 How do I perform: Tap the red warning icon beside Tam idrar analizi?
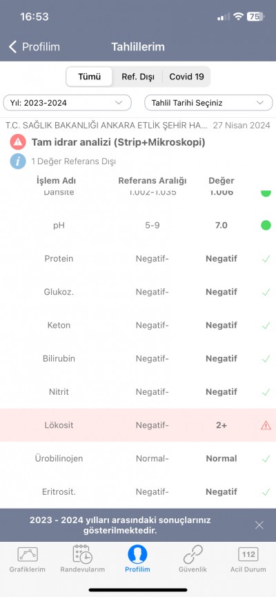18,142
